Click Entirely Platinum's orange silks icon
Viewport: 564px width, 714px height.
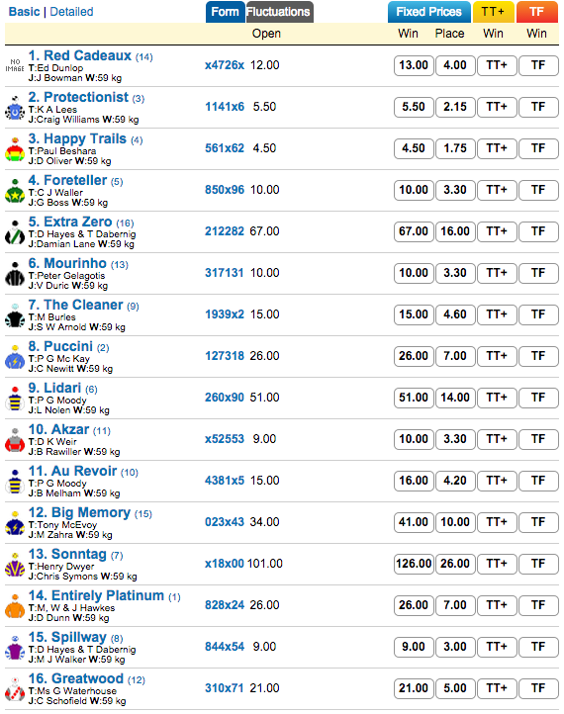pos(15,606)
